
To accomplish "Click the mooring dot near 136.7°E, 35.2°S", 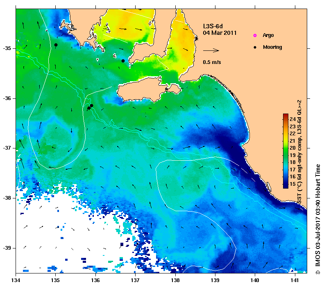I will [123, 61].
